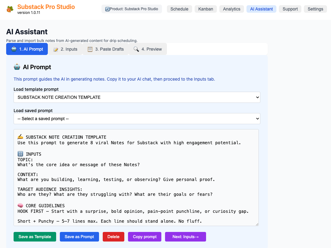
Task: Click Save as Template button
Action: click(x=35, y=237)
